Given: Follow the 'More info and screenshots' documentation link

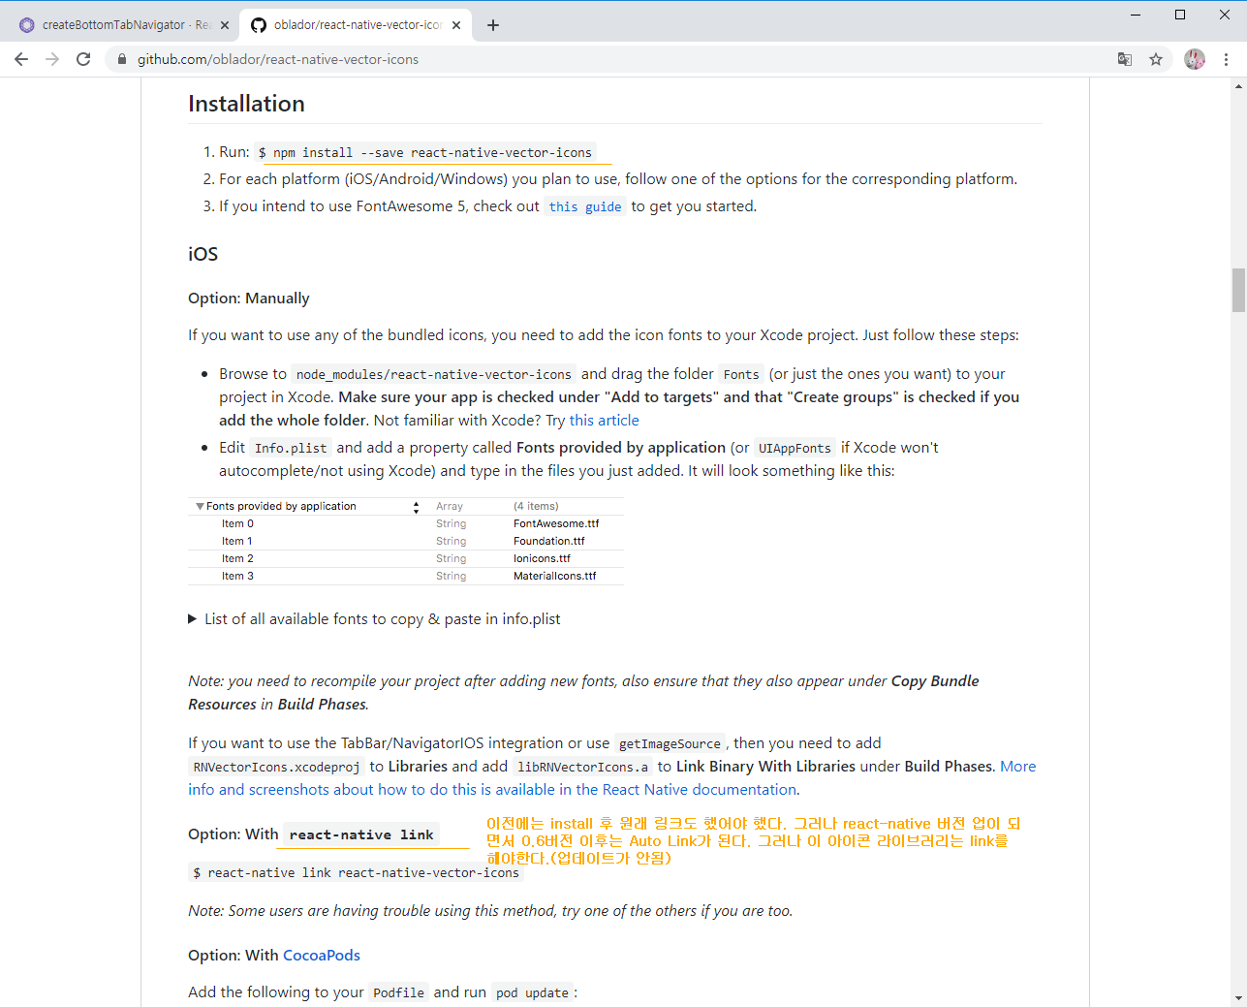Looking at the screenshot, I should pyautogui.click(x=612, y=778).
